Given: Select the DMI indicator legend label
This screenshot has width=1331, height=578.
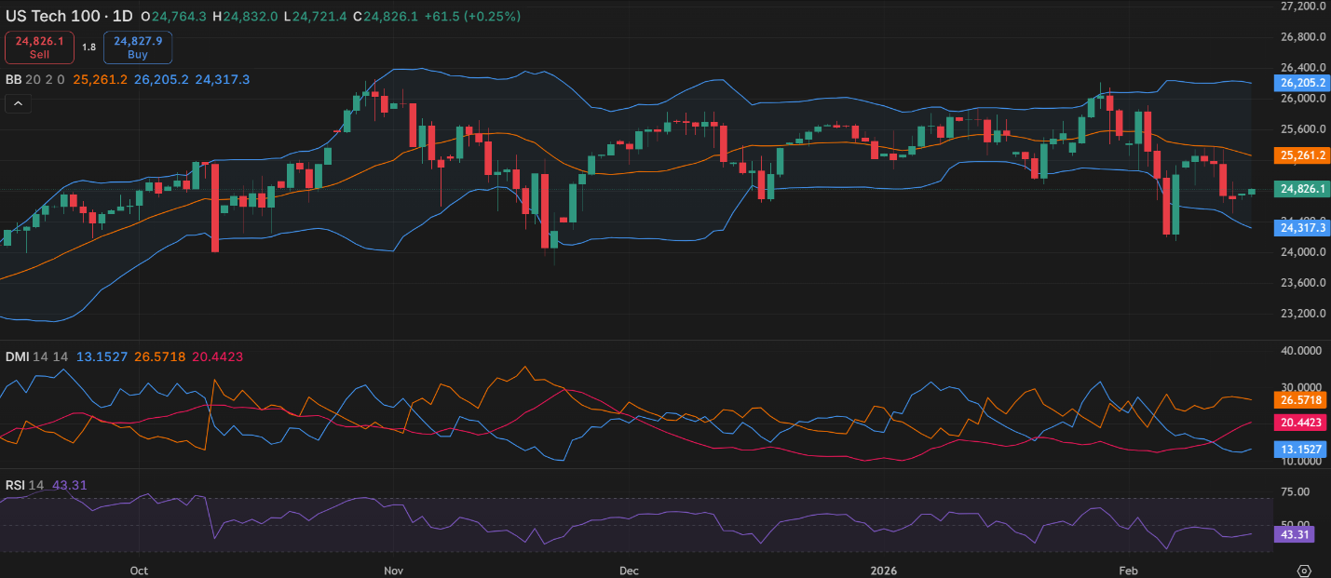Looking at the screenshot, I should pos(17,356).
